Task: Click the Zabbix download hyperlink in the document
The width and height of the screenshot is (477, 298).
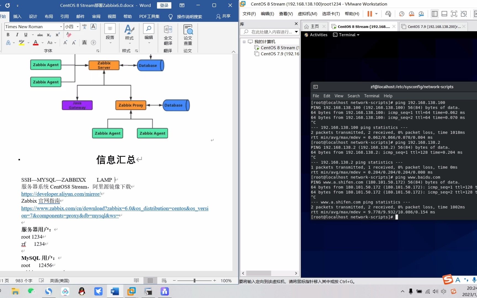Action: coord(115,208)
